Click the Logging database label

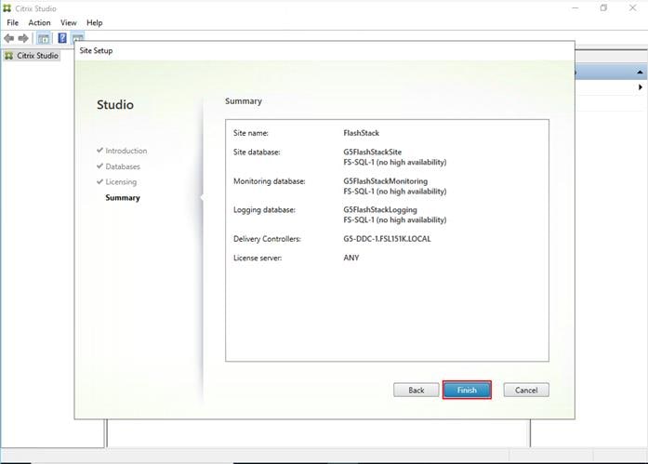coord(264,210)
